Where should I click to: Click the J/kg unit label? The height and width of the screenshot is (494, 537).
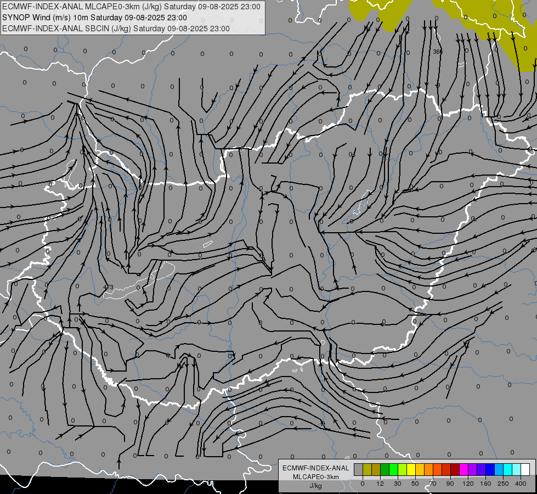[315, 486]
